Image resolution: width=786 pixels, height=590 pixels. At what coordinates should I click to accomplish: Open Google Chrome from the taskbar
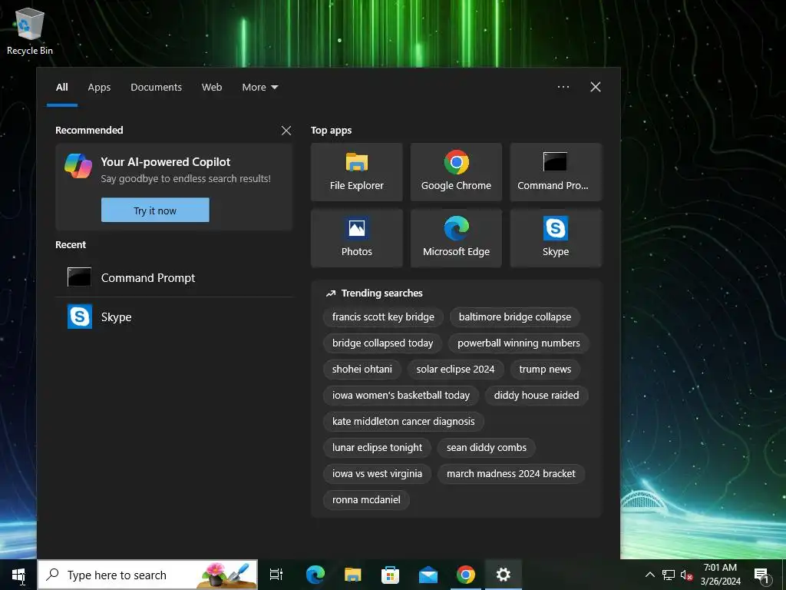[x=466, y=575]
